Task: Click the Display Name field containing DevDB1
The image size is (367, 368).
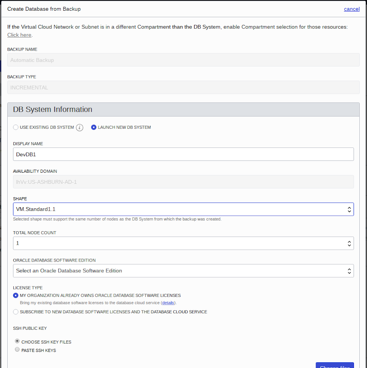Action: coord(183,154)
